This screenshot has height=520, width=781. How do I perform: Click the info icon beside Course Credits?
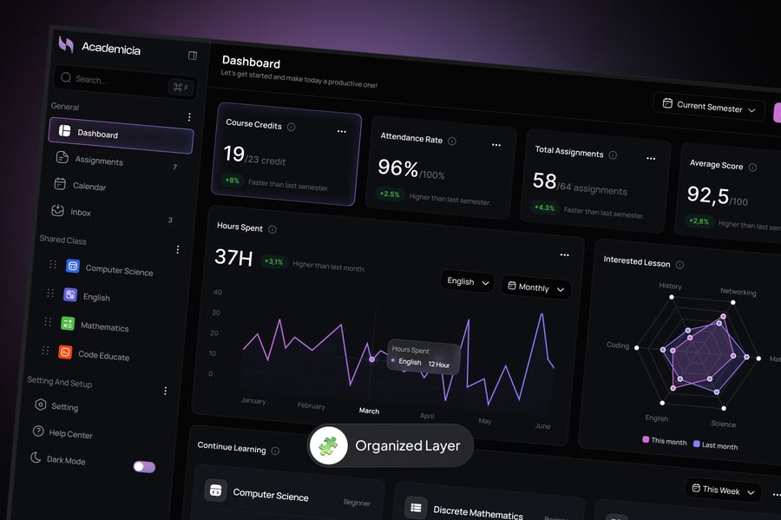click(x=291, y=127)
